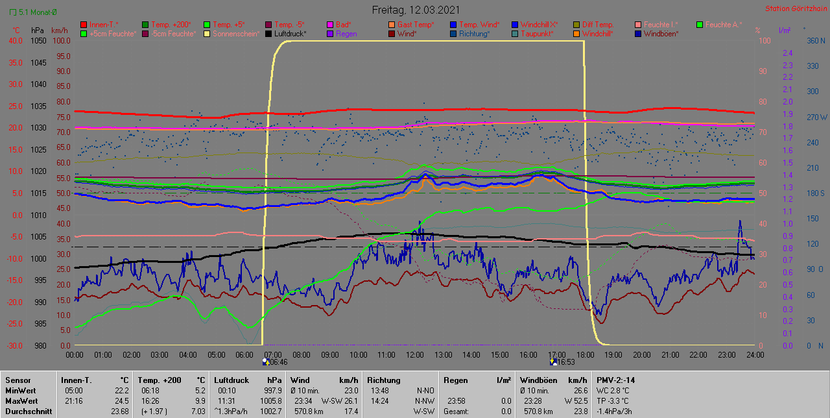Viewport: 830px width, 418px height.
Task: Click the dark blue Windböen legend square
Action: pyautogui.click(x=638, y=33)
